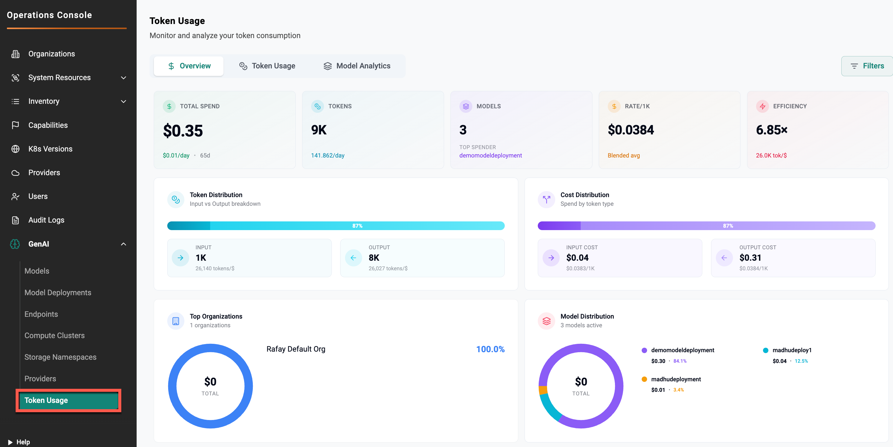This screenshot has width=893, height=447.
Task: Click the GenAI brain icon
Action: pos(15,244)
